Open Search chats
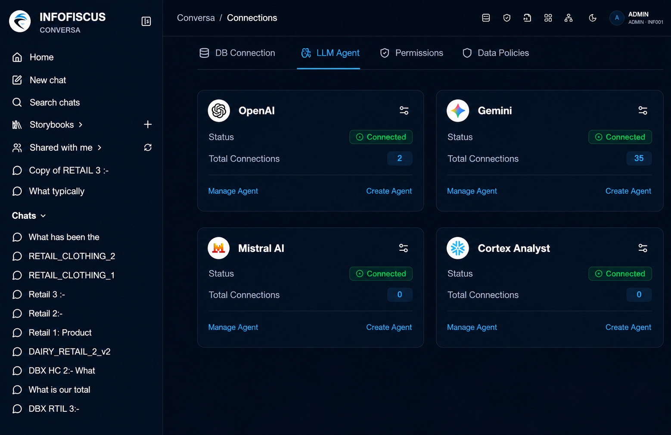The height and width of the screenshot is (435, 671). (46, 103)
